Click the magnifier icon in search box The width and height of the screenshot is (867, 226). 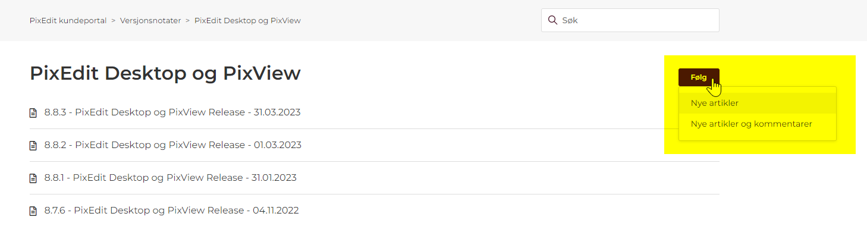click(552, 20)
